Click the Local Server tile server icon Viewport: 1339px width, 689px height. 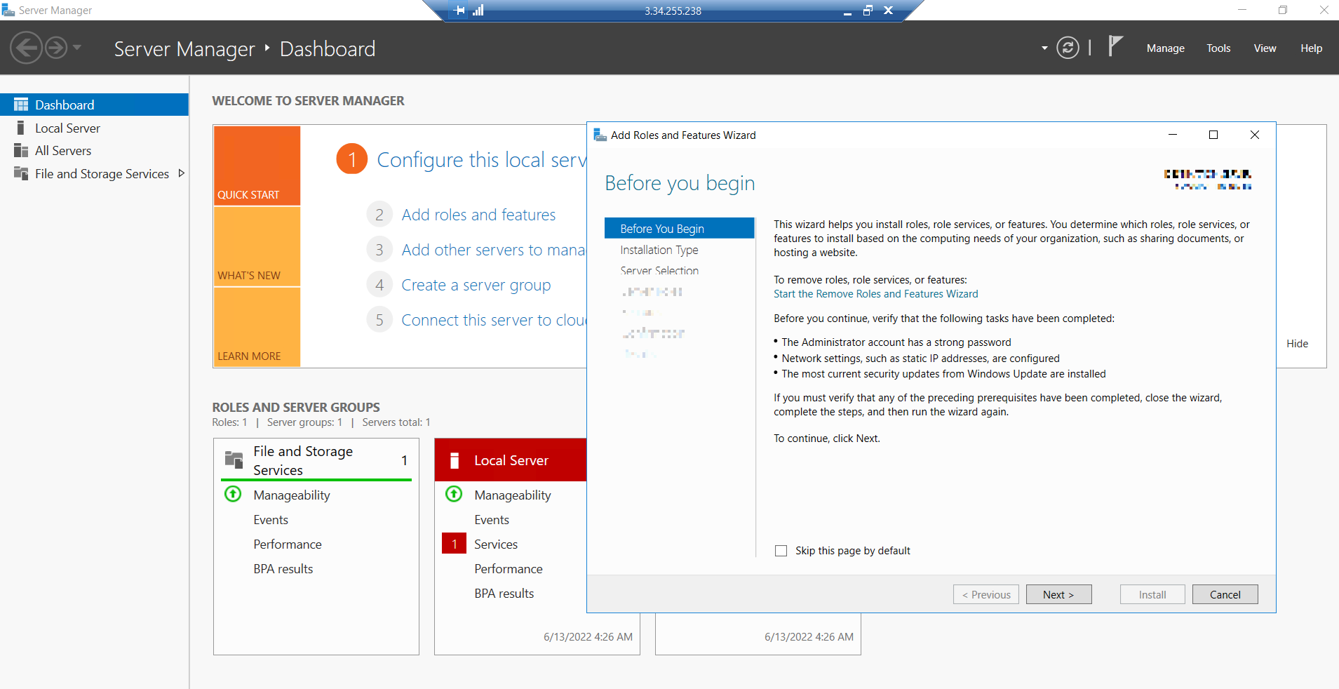click(455, 460)
